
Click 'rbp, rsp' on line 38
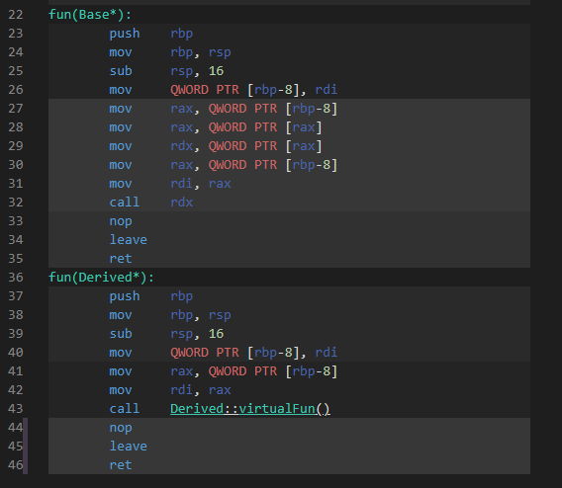click(x=200, y=315)
